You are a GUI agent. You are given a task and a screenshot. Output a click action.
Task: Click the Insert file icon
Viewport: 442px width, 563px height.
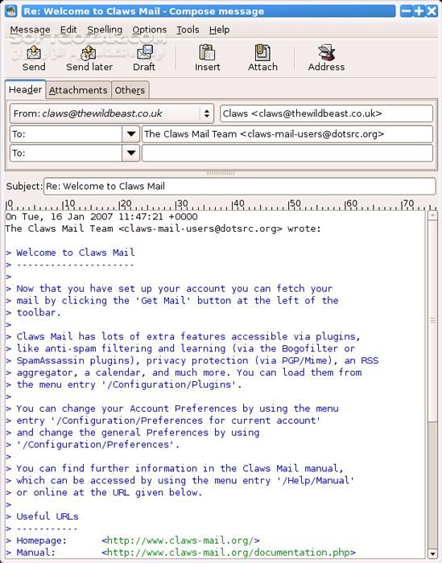(207, 53)
